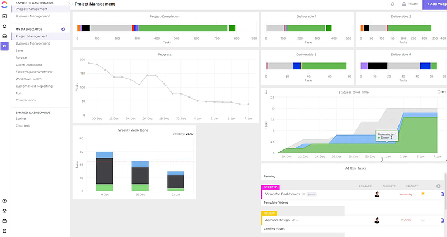Click the refresh dashboard icon
Image resolution: width=447 pixels, height=237 pixels.
click(x=393, y=4)
